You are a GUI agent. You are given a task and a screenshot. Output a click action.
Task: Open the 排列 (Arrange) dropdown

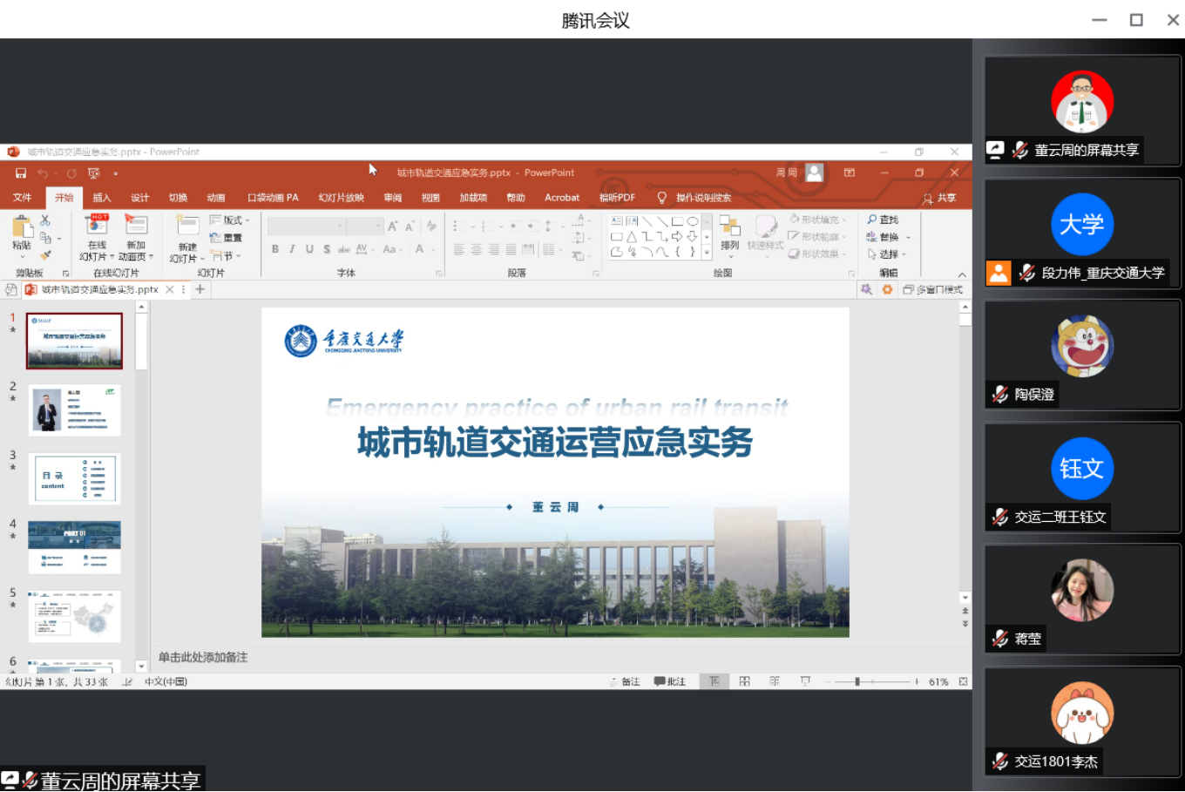pos(729,237)
